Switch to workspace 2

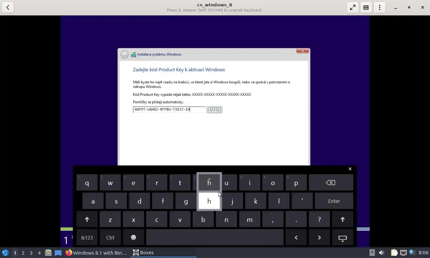pyautogui.click(x=23, y=253)
